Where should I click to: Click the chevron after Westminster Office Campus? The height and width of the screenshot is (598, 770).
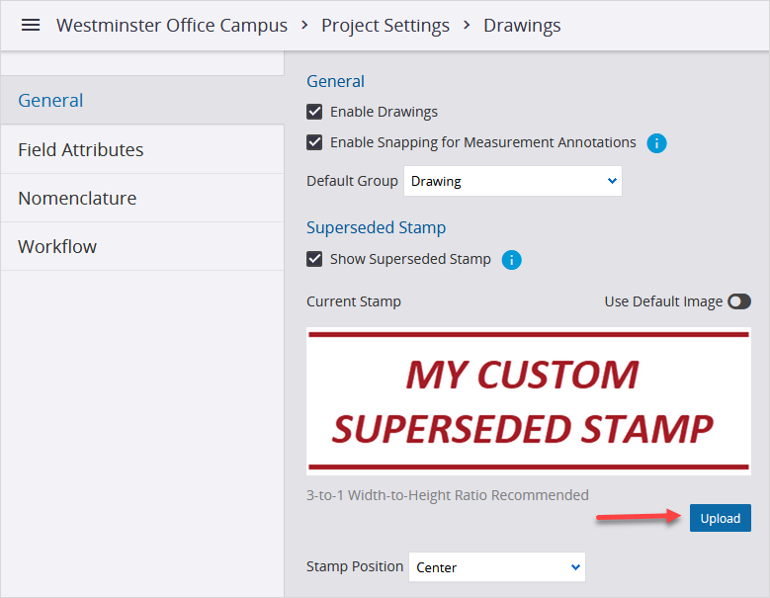click(304, 25)
